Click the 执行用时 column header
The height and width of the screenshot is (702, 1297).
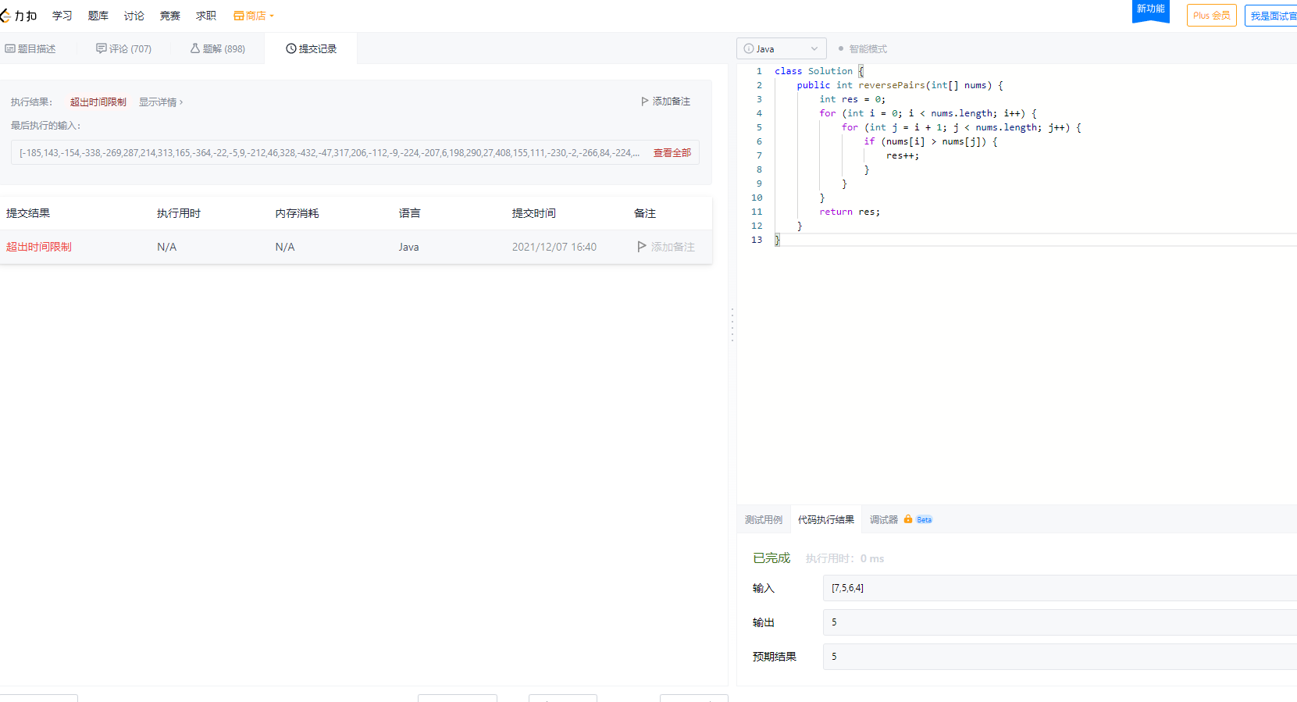coord(179,213)
